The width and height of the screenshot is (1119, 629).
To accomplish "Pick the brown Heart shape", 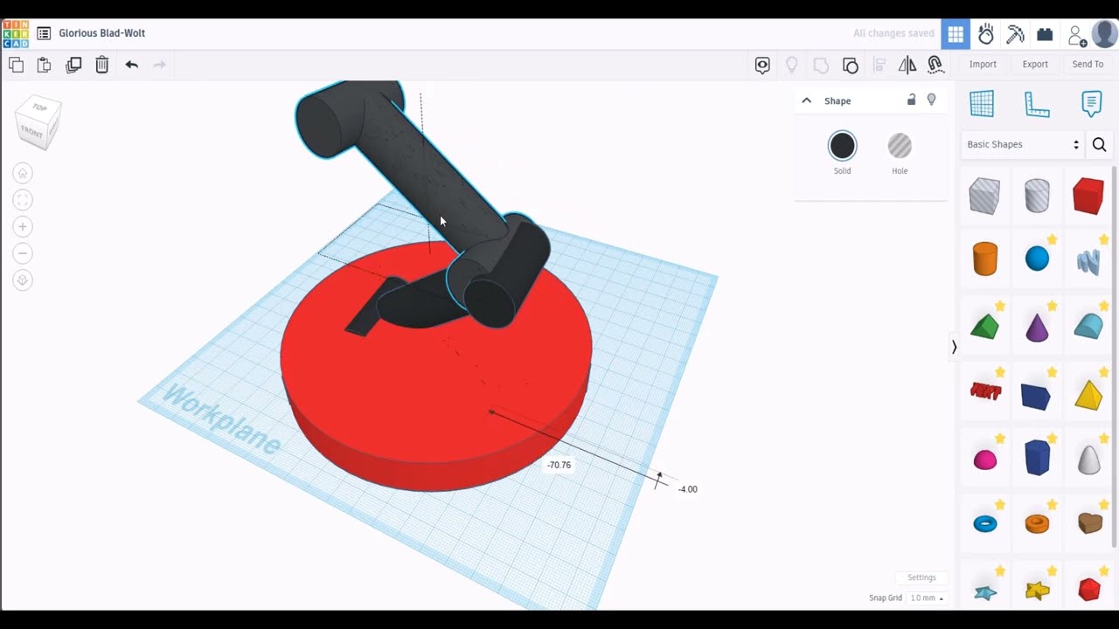I will click(1089, 522).
